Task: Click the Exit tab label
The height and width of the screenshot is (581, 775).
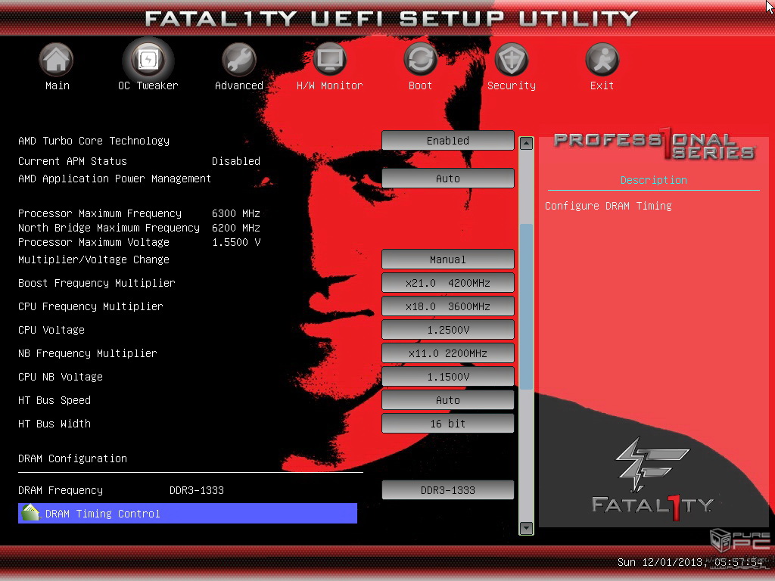Action: coord(602,85)
